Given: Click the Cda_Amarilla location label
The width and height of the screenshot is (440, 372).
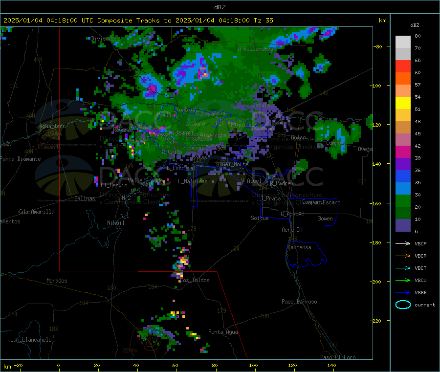Looking at the screenshot, I should tap(37, 212).
